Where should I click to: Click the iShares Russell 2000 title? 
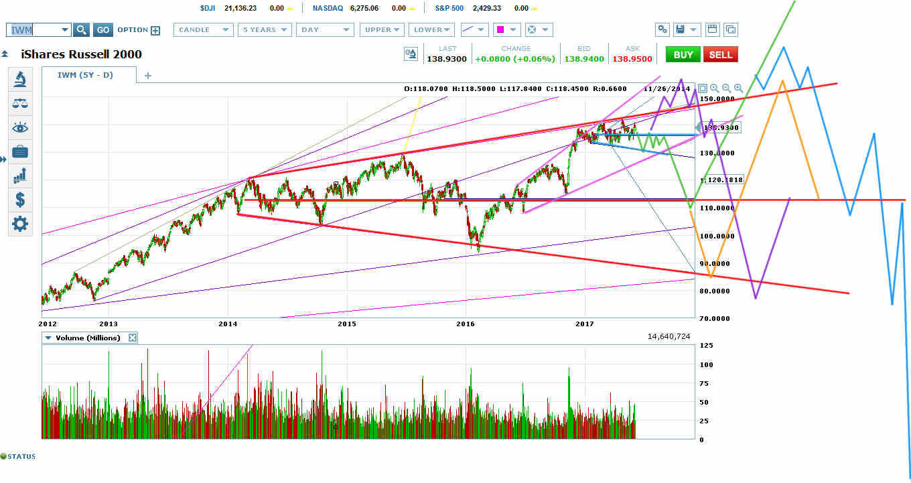click(82, 54)
